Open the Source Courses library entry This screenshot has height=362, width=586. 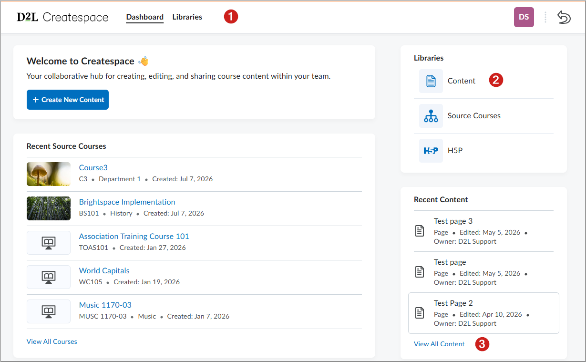click(483, 116)
